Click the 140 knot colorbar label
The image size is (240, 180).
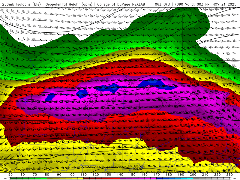click(120, 175)
